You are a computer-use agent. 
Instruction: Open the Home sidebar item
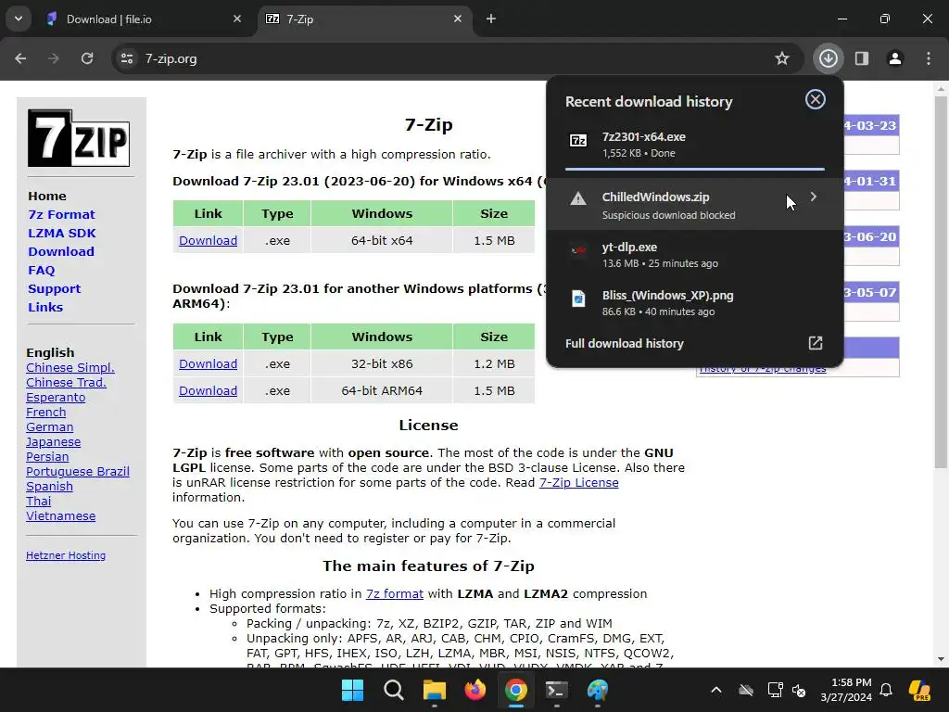(x=47, y=197)
